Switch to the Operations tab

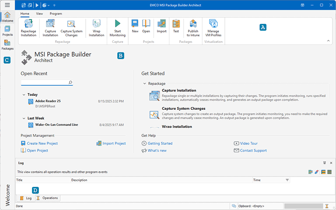pyautogui.click(x=47, y=198)
